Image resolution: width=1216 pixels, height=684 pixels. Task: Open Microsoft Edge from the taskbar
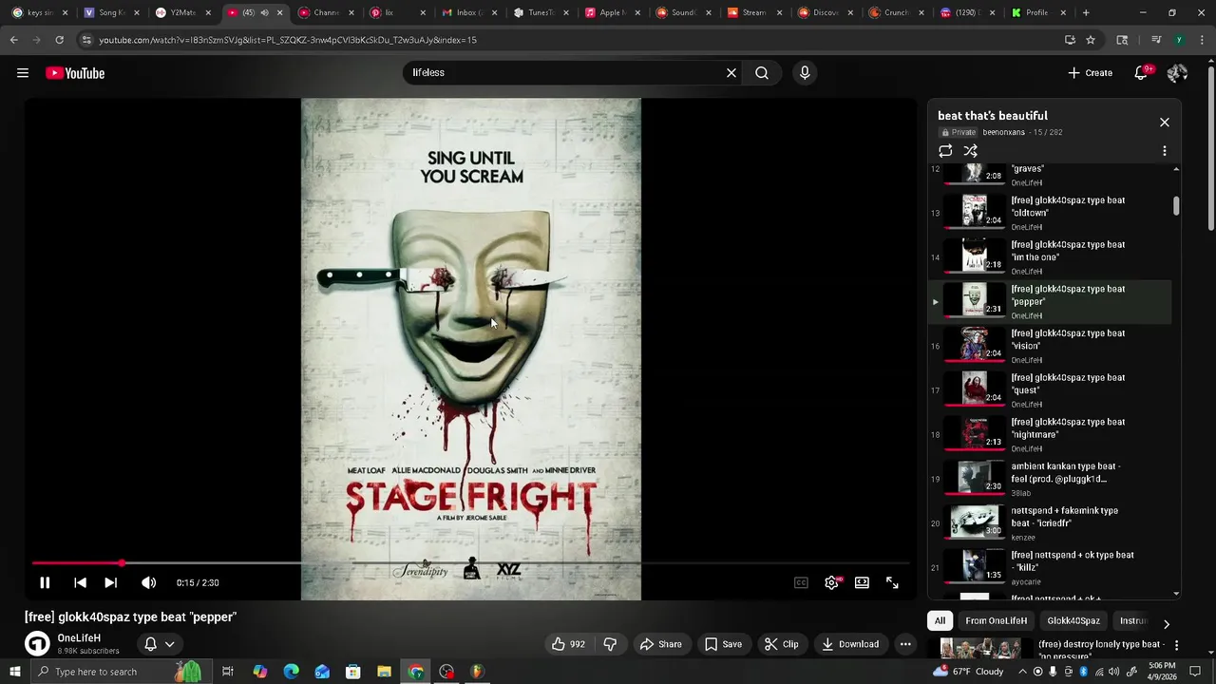(291, 672)
